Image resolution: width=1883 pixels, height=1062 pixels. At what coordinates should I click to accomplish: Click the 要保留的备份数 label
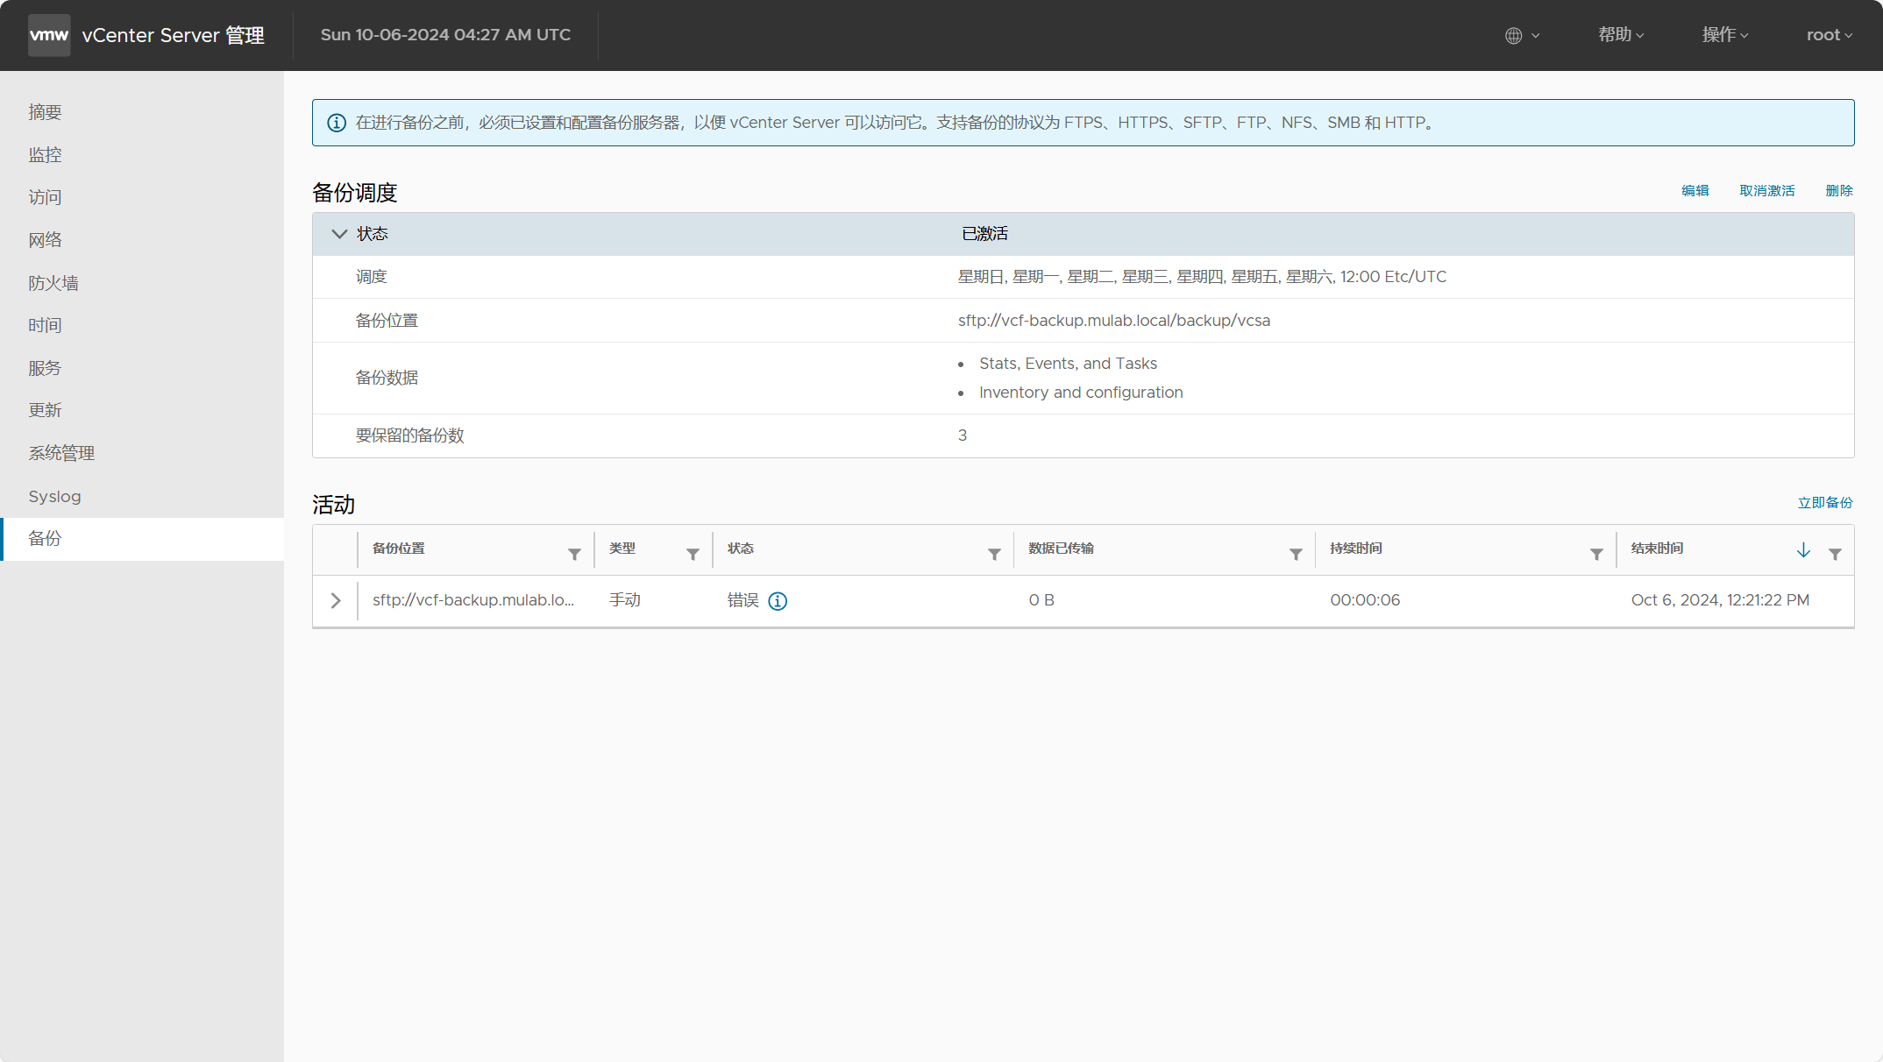[409, 435]
